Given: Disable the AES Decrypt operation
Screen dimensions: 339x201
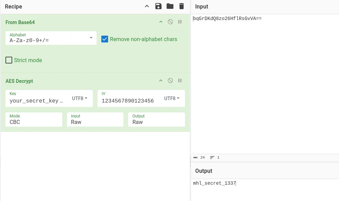Looking at the screenshot, I should [x=170, y=80].
